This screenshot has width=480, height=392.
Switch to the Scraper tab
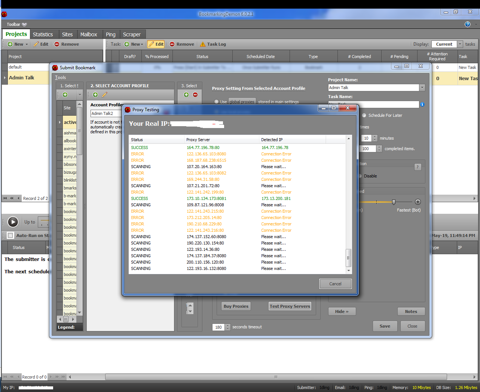tap(132, 34)
